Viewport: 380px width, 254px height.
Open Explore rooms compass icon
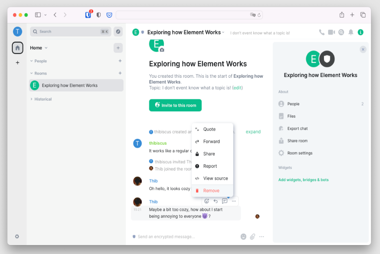118,32
